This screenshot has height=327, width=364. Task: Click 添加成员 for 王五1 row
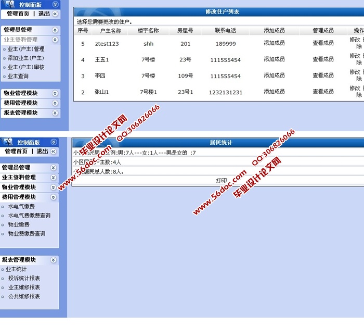(x=274, y=59)
